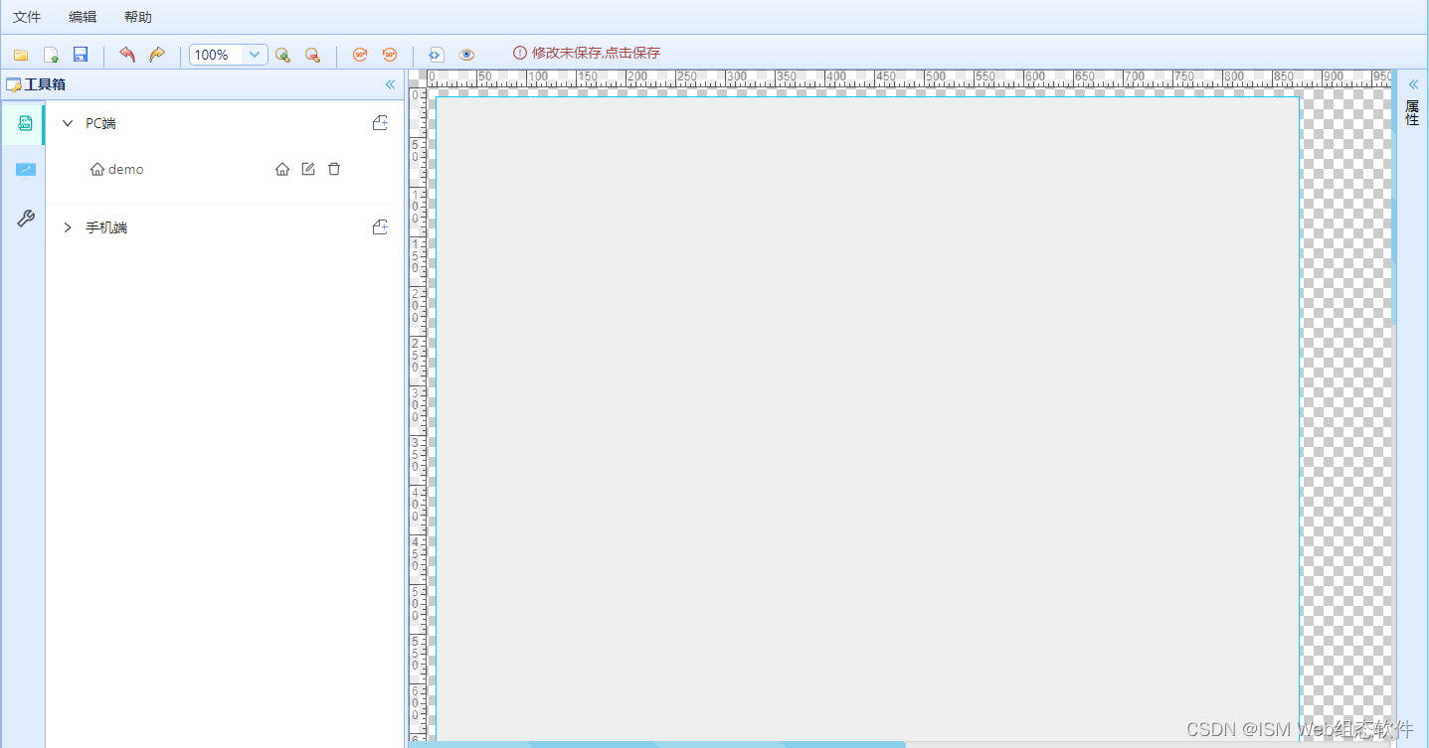This screenshot has height=748, width=1429.
Task: Click the gray design canvas area
Action: pos(868,417)
